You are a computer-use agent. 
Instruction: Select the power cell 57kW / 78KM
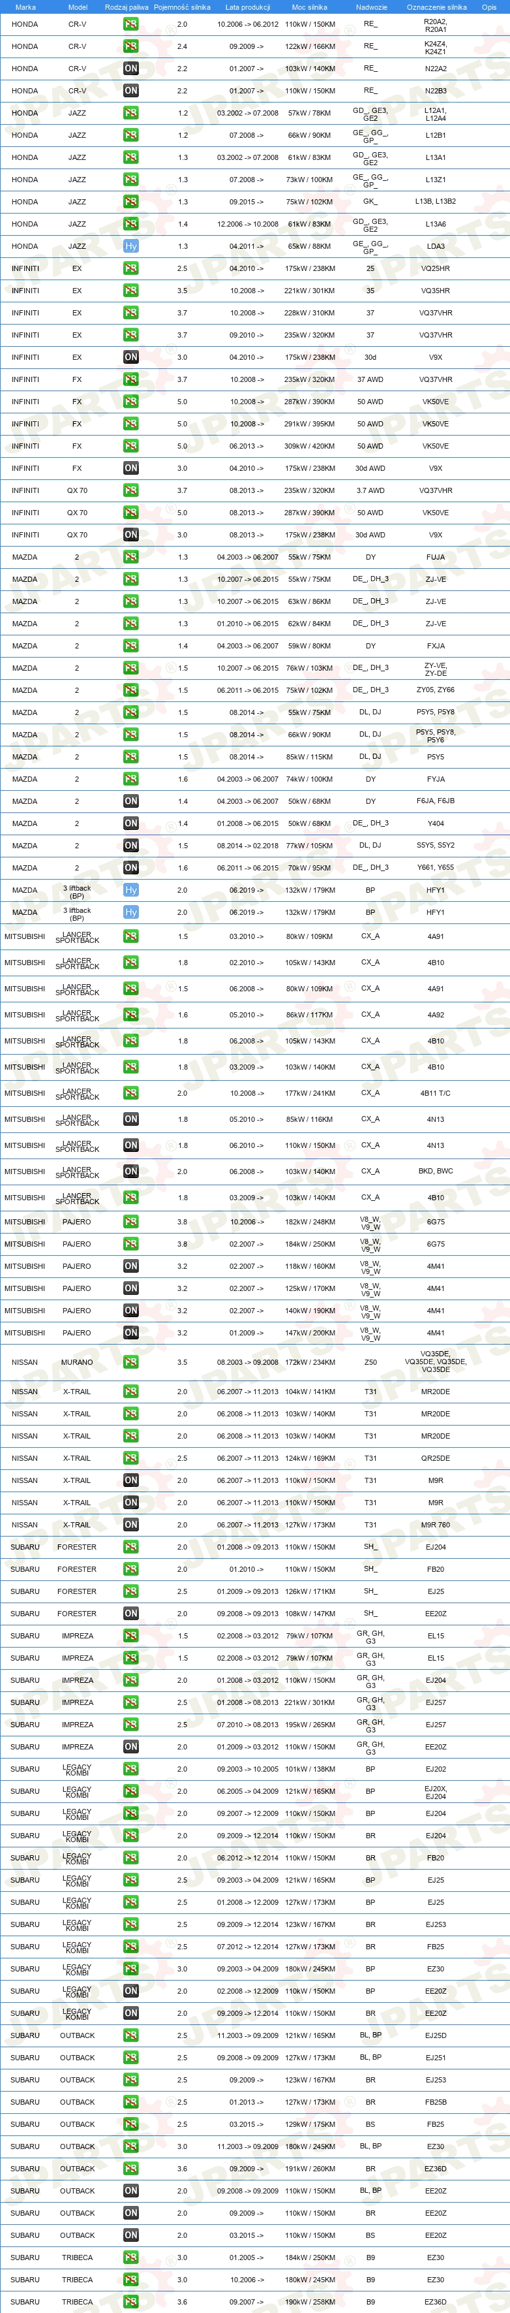point(310,113)
